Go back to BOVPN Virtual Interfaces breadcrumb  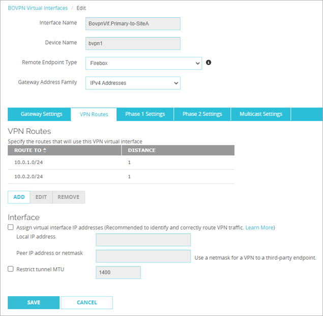click(38, 8)
